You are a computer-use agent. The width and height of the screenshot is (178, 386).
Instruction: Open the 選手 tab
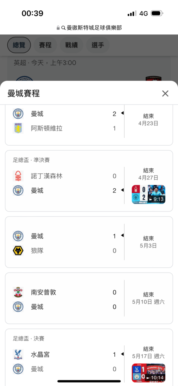tap(98, 45)
